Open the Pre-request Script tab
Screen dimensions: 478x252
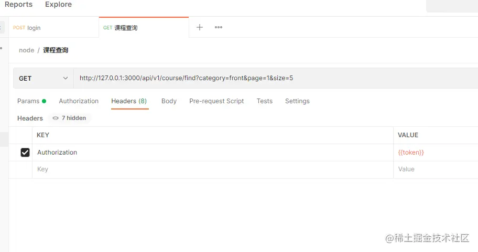(216, 101)
